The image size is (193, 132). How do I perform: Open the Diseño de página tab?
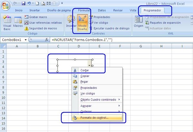[x=59, y=10]
